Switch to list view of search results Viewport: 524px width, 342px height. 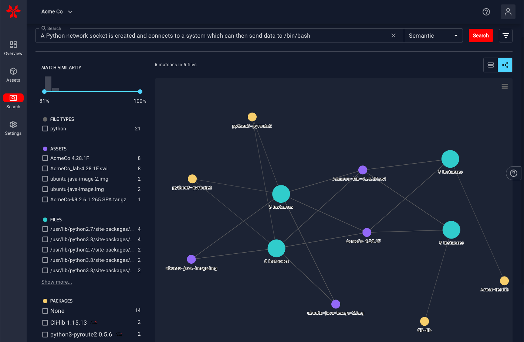pyautogui.click(x=490, y=65)
